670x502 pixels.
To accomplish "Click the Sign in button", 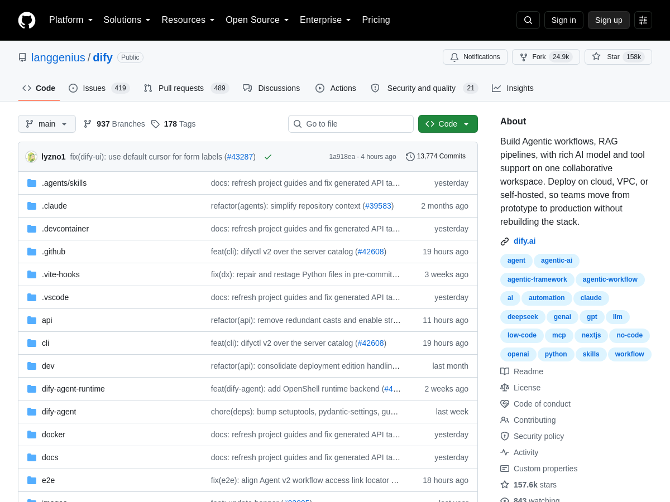I will tap(564, 20).
